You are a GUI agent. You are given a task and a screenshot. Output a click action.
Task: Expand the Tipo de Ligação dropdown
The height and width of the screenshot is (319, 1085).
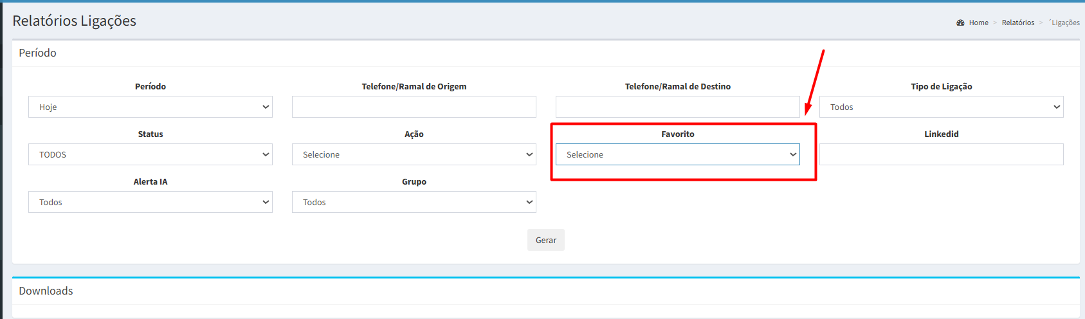pos(940,107)
